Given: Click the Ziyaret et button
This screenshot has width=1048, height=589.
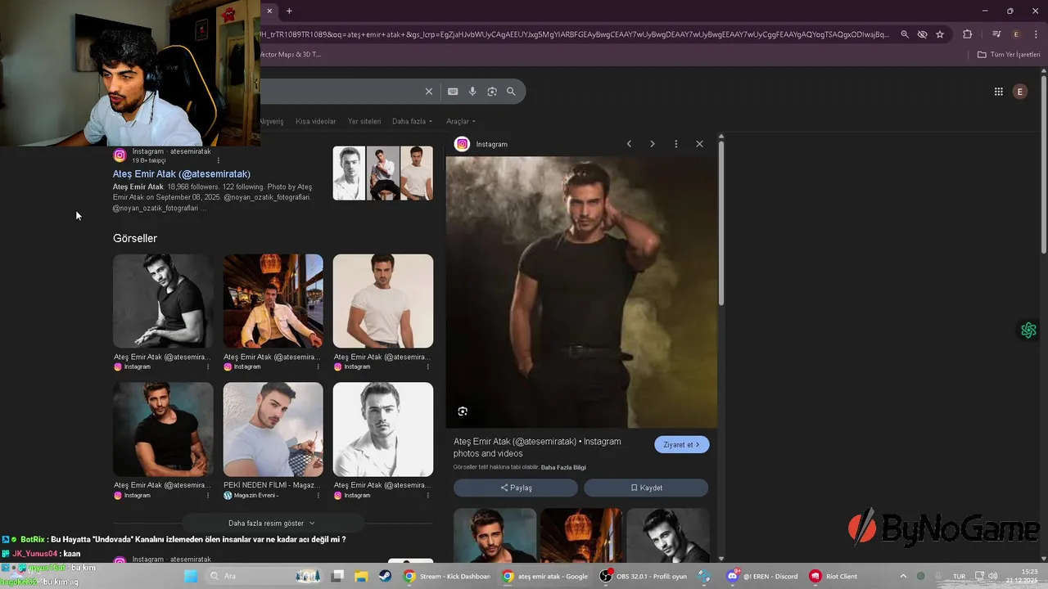Looking at the screenshot, I should 682,445.
